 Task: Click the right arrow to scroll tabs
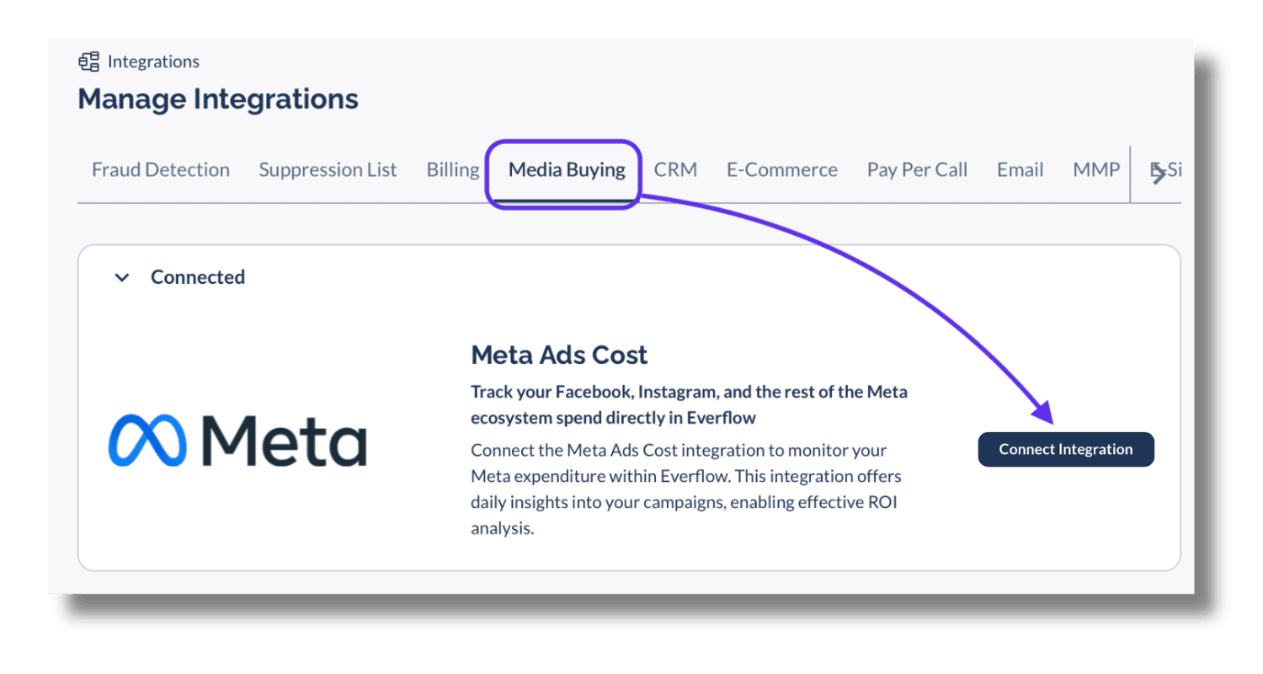pos(1159,174)
